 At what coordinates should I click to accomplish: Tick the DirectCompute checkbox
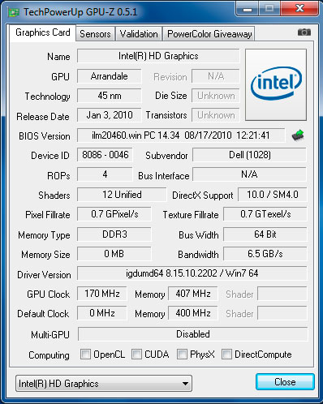(226, 354)
